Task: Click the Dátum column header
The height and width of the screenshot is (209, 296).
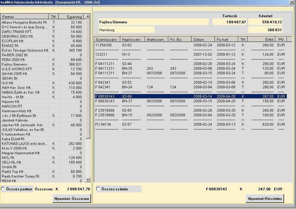Action: point(203,40)
